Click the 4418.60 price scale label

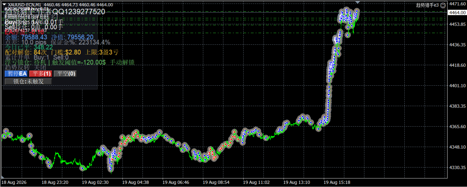(457, 65)
